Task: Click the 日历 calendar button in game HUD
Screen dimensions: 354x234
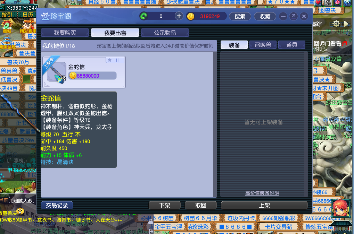Action: (x=28, y=15)
